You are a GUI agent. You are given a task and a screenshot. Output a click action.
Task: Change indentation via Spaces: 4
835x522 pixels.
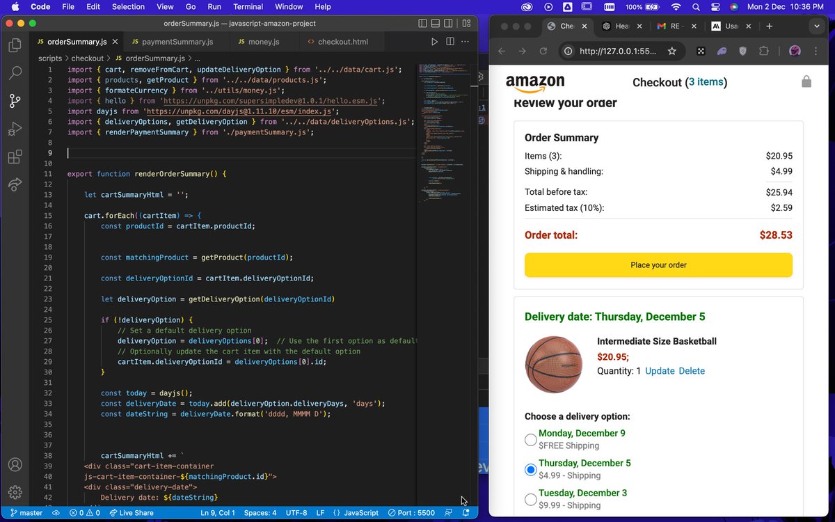(x=260, y=513)
